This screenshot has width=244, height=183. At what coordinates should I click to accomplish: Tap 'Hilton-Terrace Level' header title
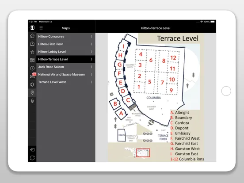[156, 28]
